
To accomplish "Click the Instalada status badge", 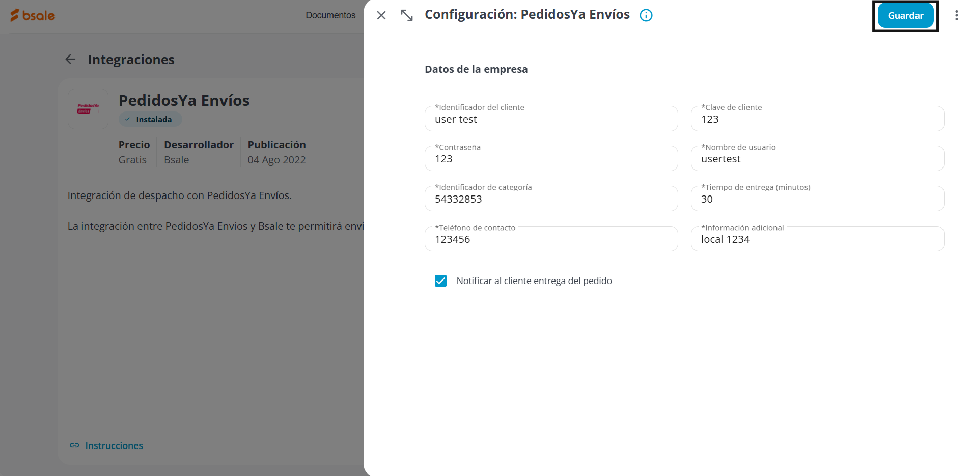I will tap(150, 120).
